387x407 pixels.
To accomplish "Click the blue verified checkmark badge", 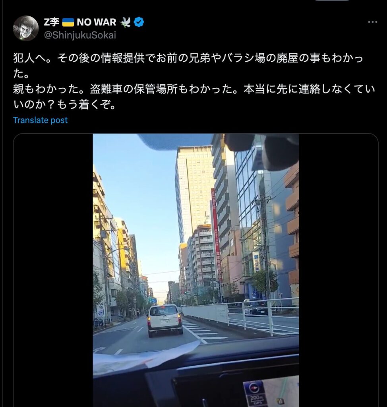I will [x=139, y=22].
